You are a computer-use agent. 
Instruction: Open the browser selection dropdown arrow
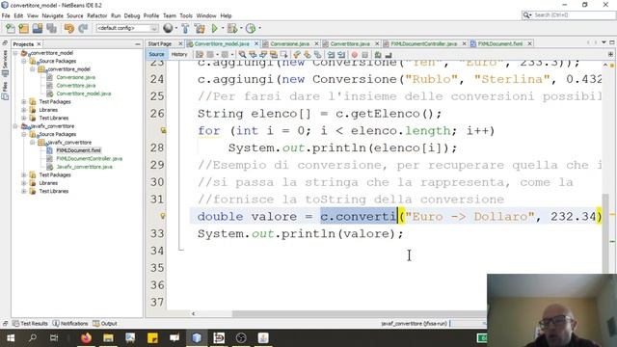point(175,28)
